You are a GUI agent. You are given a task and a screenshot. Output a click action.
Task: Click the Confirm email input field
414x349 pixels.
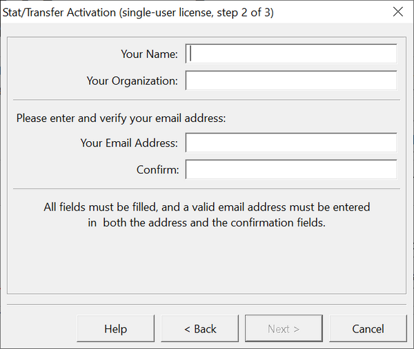(290, 169)
